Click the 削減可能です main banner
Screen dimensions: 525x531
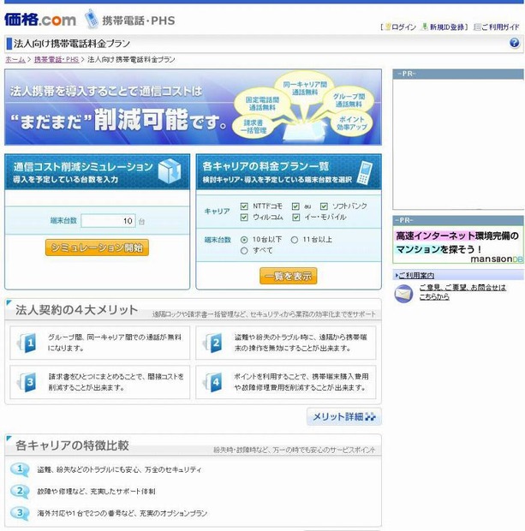[x=193, y=107]
